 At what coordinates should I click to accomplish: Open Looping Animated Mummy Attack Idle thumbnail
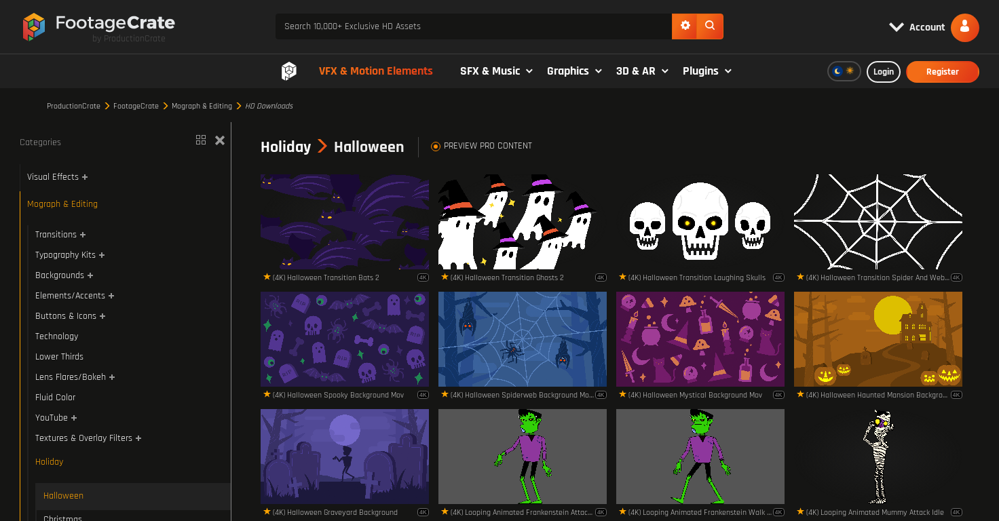pyautogui.click(x=878, y=457)
